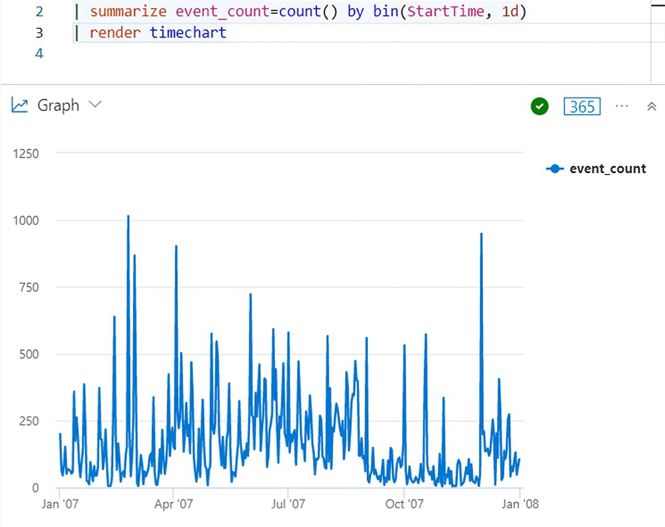Click the 750 y-axis label
Image resolution: width=665 pixels, height=527 pixels.
coord(27,287)
